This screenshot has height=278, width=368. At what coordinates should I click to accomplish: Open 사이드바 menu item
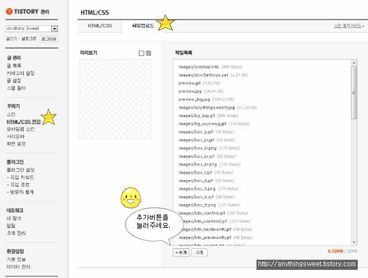[x=16, y=136]
